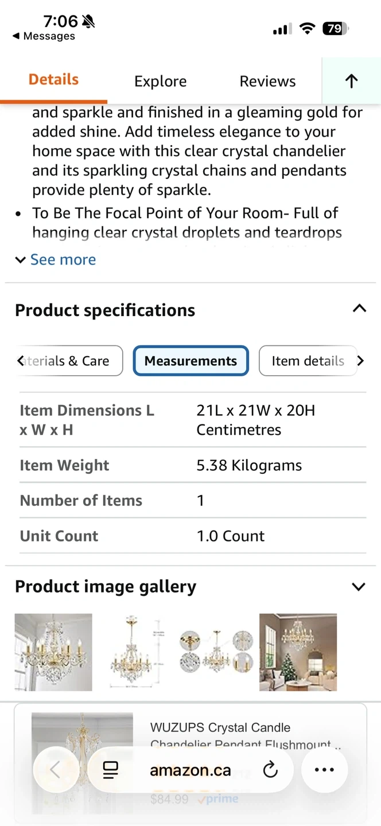Switch to the Explore tab
Screen dimensions: 381x826
tap(160, 81)
